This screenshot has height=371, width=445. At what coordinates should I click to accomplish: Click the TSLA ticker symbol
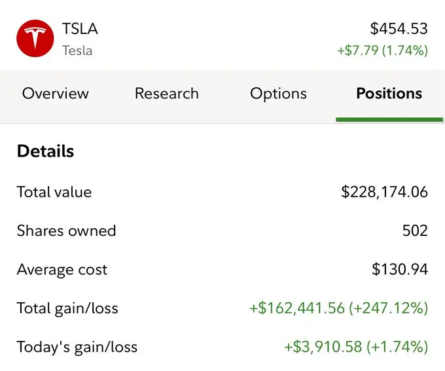point(79,29)
